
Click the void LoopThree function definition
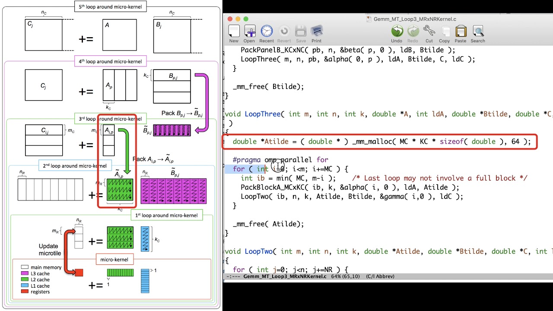[388, 114]
